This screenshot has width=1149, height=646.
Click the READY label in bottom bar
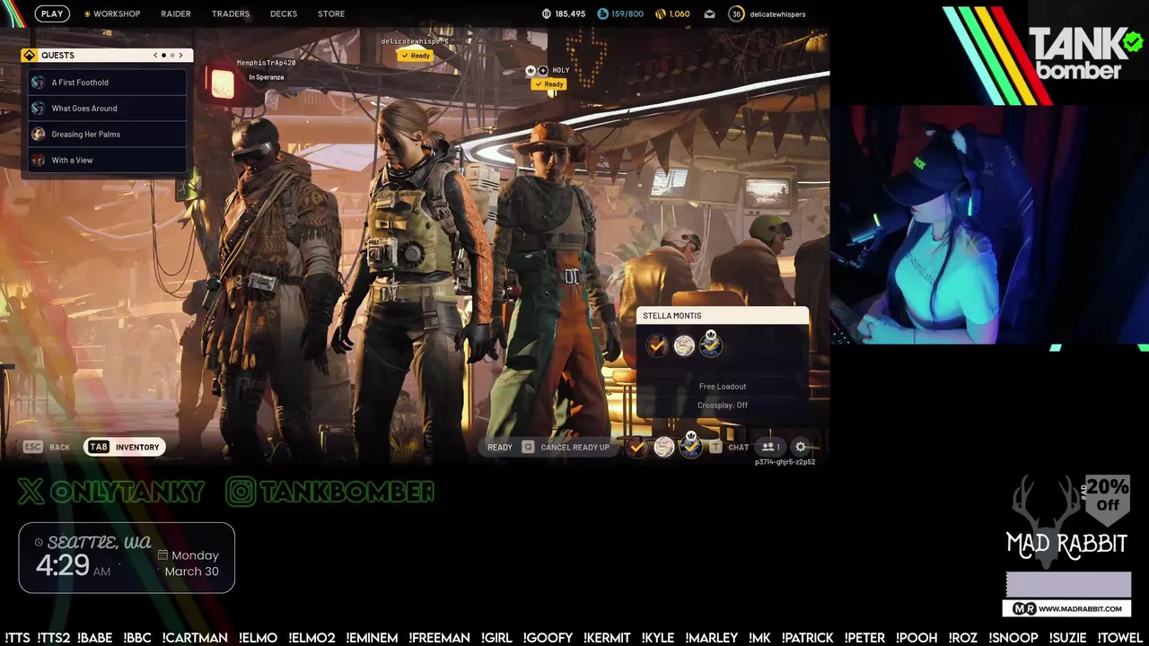[500, 448]
